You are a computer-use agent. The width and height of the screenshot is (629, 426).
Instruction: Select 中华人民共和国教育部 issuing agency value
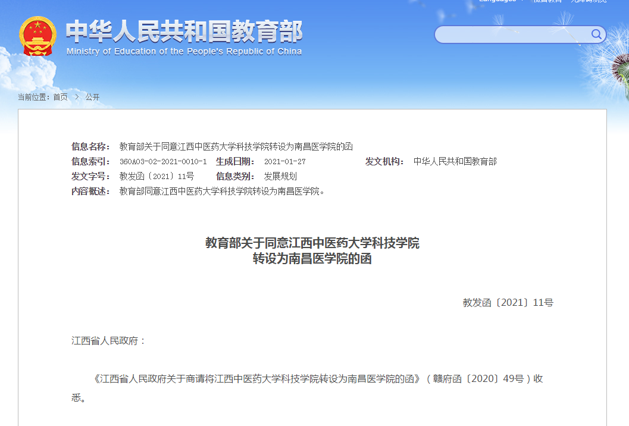[x=455, y=162]
